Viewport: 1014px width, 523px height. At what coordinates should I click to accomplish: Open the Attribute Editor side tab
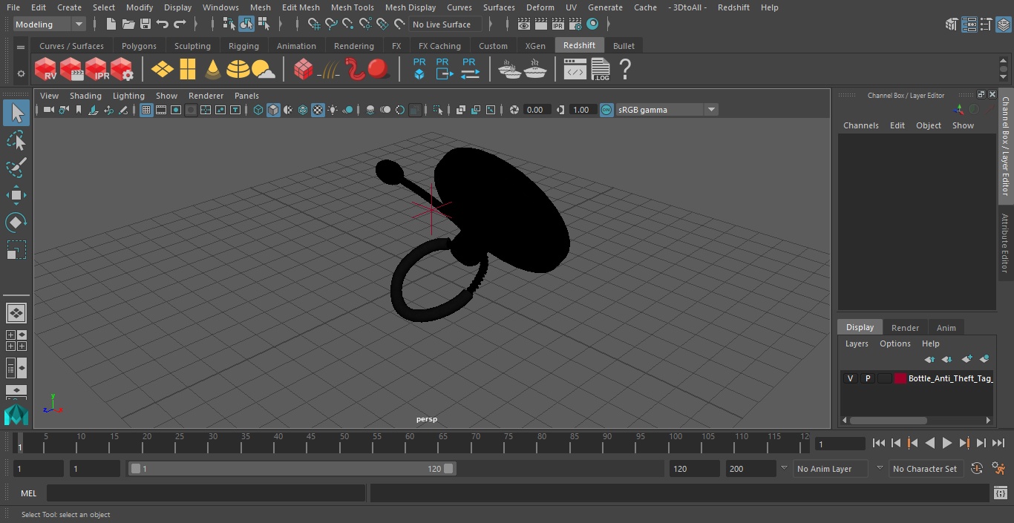(1005, 242)
